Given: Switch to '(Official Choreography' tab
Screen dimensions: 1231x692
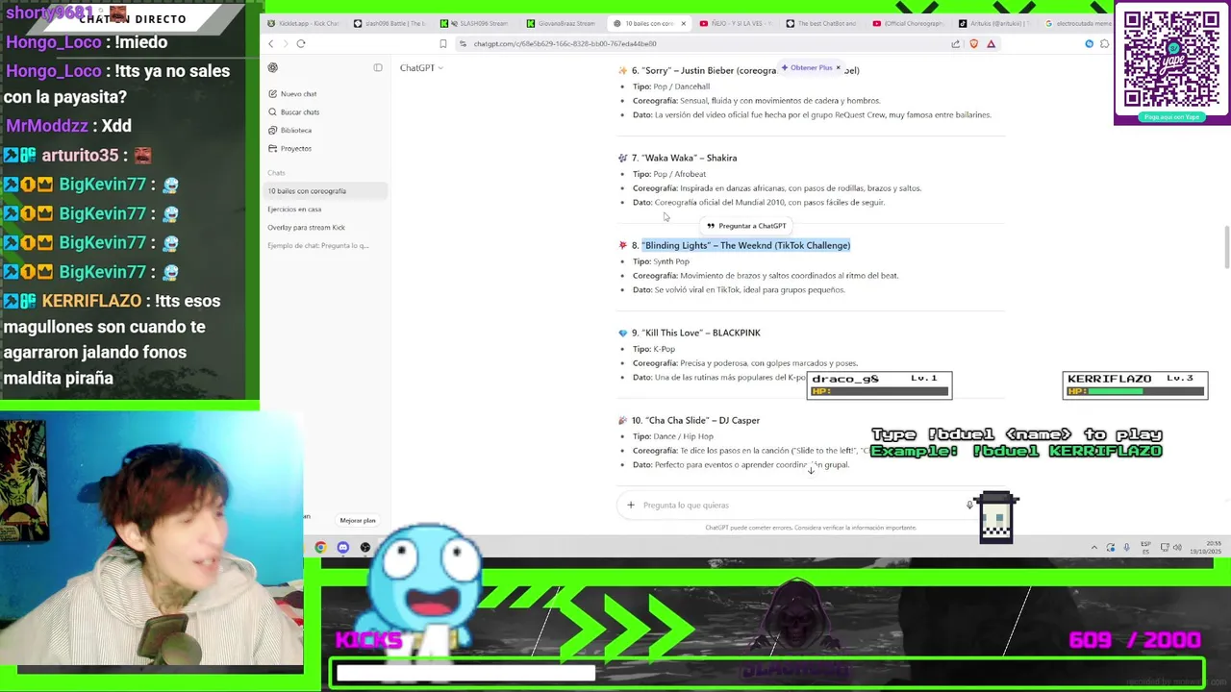Looking at the screenshot, I should click(x=911, y=23).
